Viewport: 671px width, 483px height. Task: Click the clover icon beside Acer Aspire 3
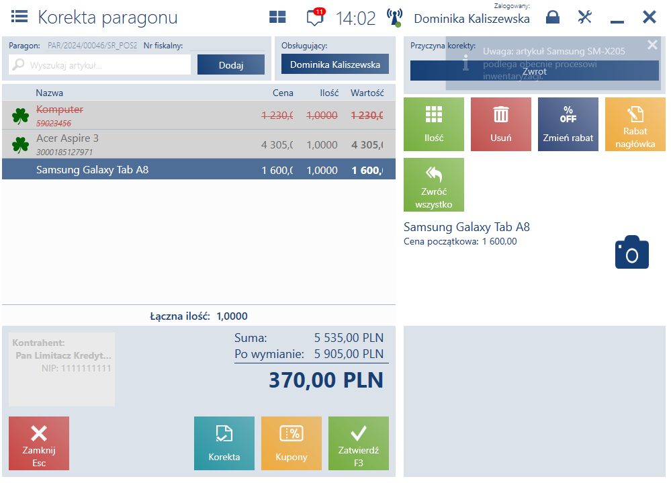pyautogui.click(x=21, y=144)
